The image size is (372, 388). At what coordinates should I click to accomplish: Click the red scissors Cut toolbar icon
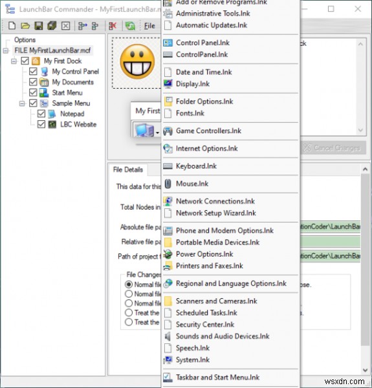pyautogui.click(x=113, y=26)
